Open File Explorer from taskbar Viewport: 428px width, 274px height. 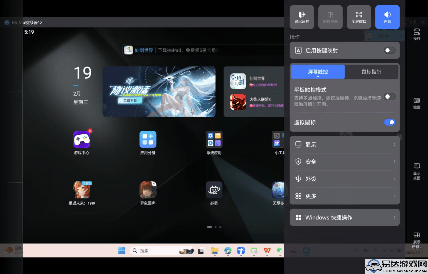pos(215,251)
